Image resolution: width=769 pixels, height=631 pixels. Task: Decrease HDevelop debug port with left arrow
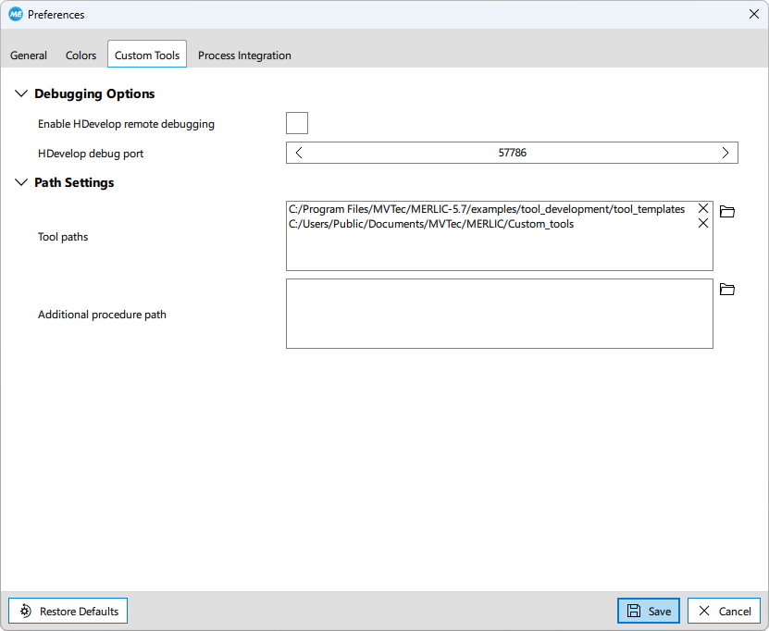click(x=299, y=153)
